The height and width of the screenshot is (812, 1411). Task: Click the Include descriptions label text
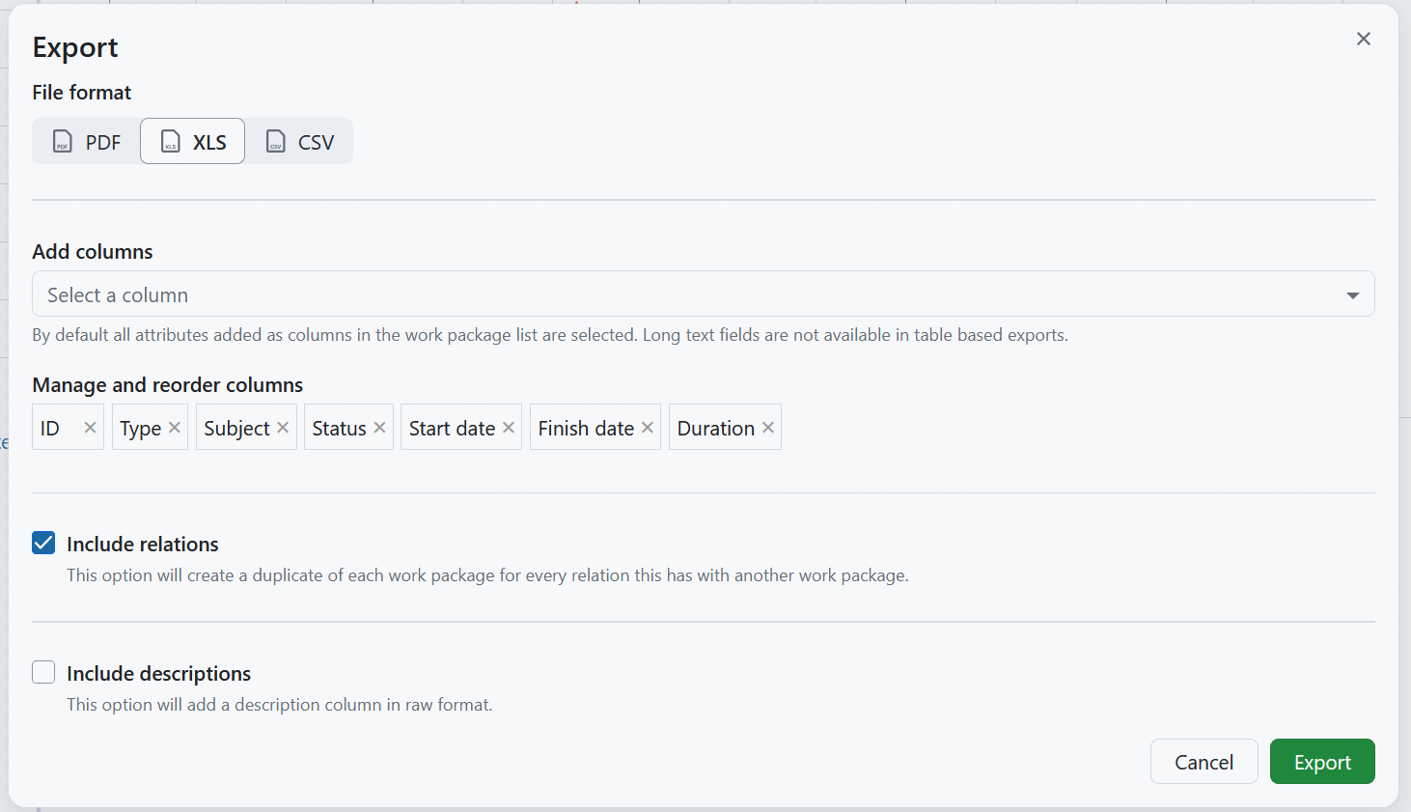[x=158, y=674]
